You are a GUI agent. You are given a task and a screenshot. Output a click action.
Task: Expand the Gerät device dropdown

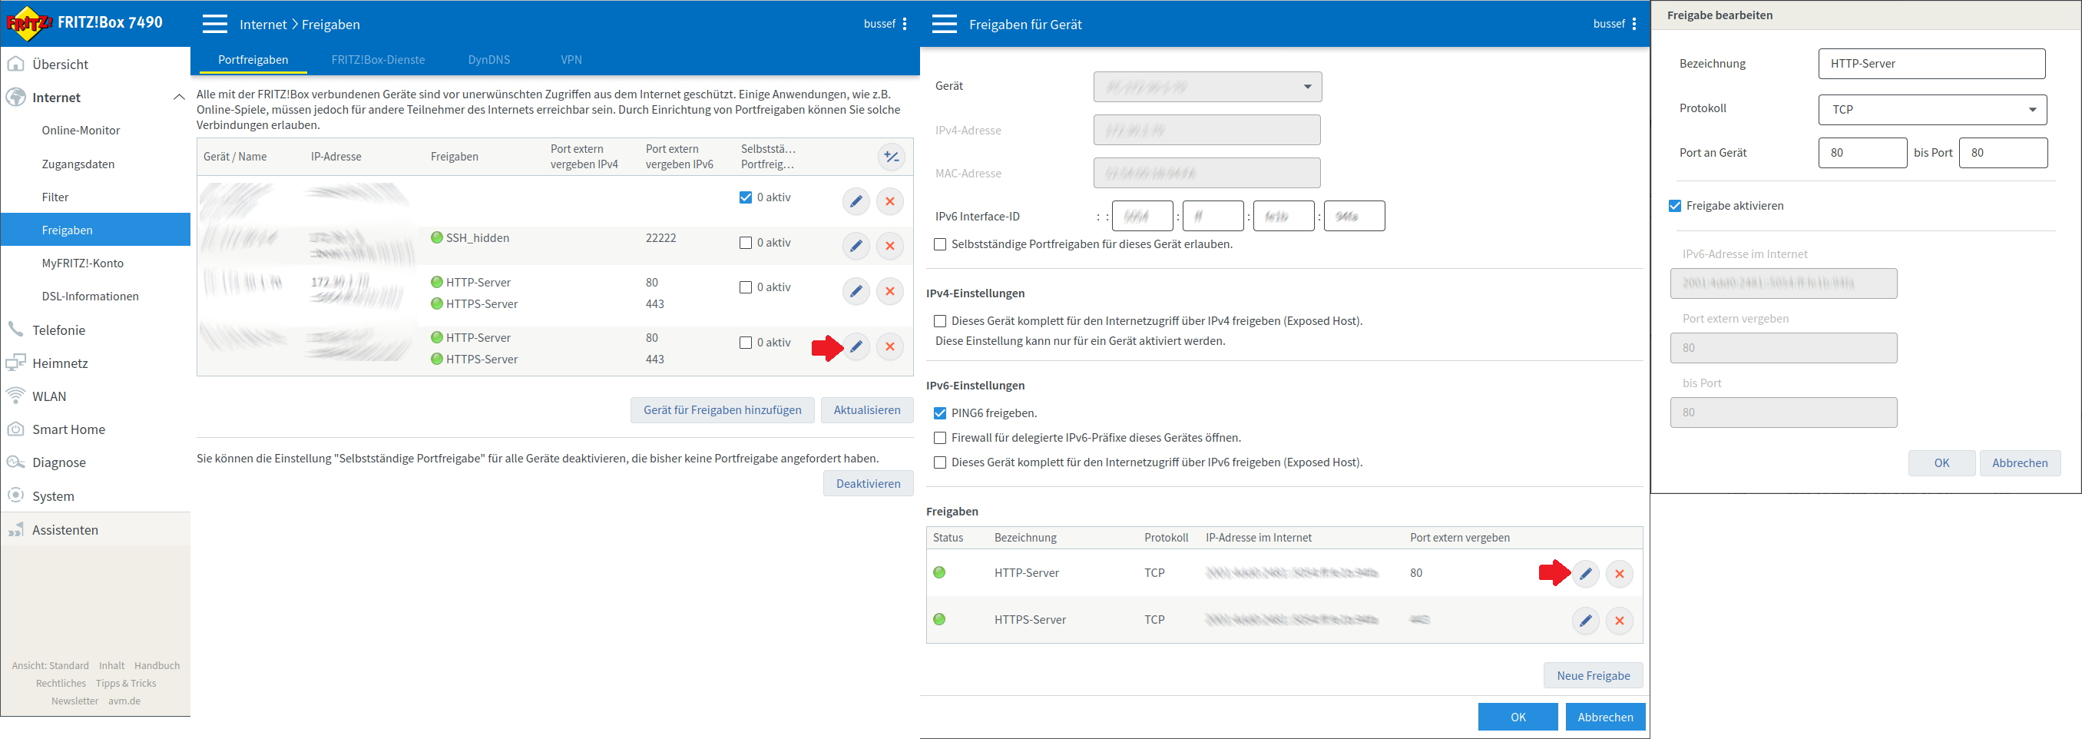click(x=1207, y=88)
